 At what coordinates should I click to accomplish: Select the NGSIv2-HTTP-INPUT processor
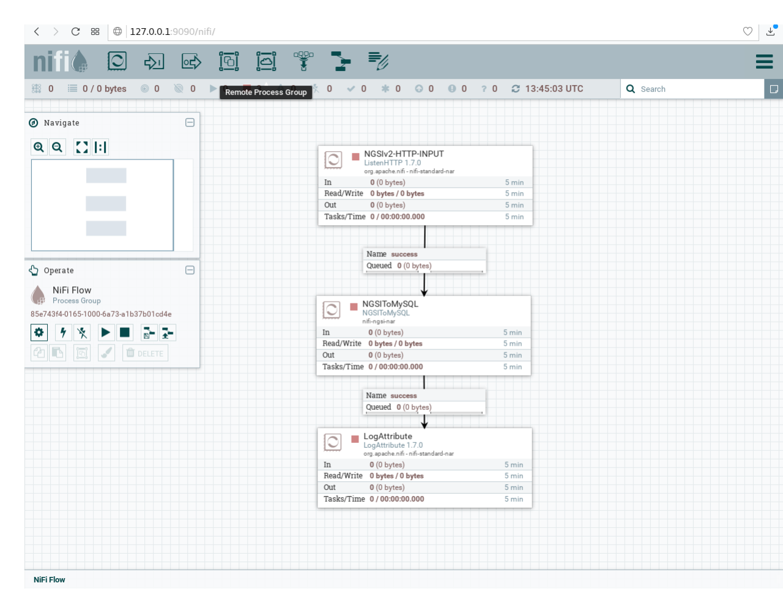tap(425, 185)
